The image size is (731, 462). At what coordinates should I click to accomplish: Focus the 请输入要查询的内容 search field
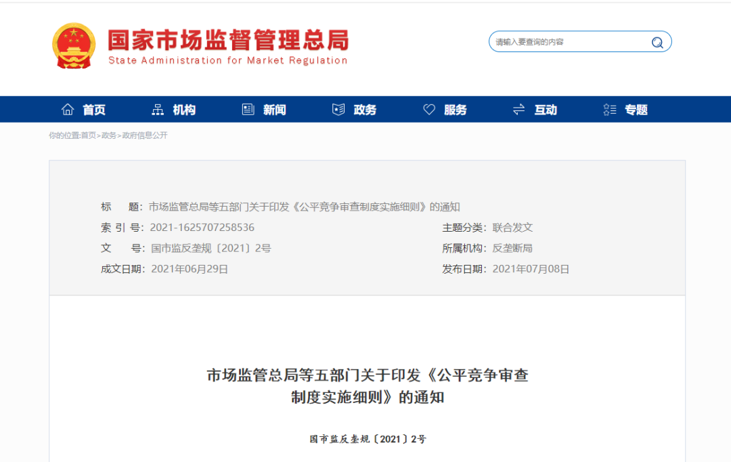(x=570, y=42)
